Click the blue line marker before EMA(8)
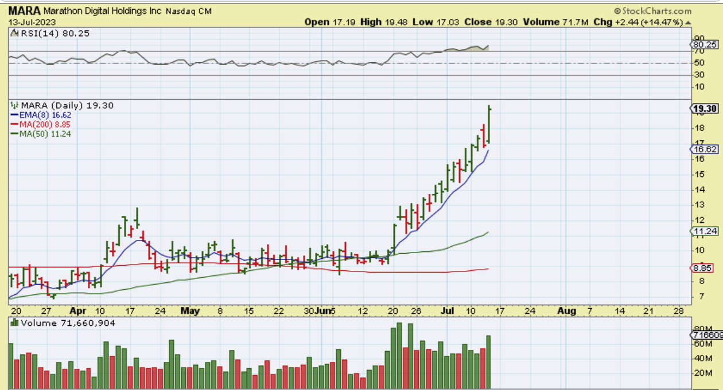 pos(14,115)
